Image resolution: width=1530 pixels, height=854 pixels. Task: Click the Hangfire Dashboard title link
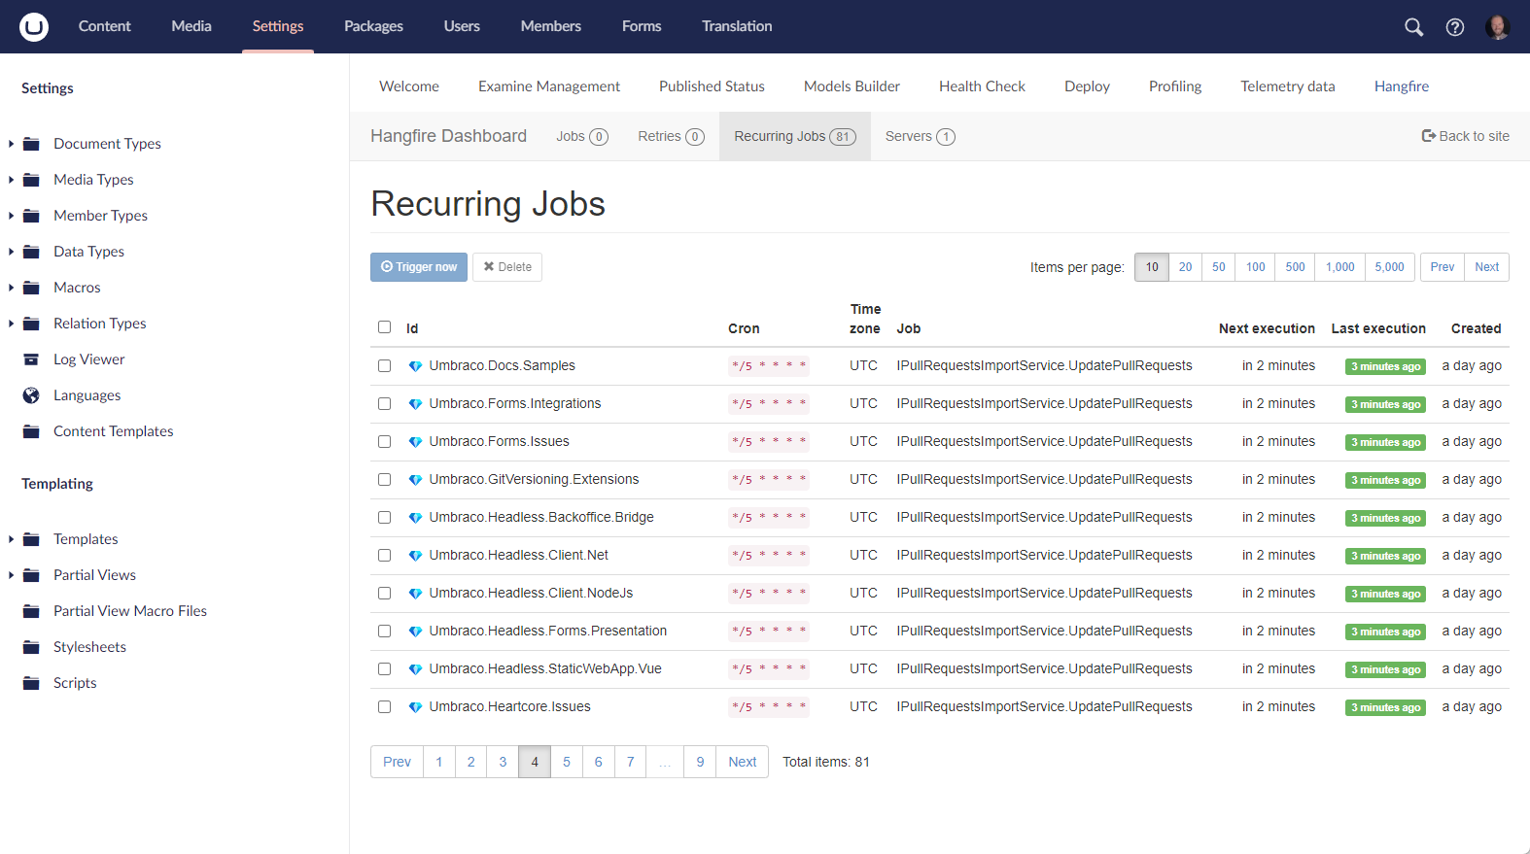448,136
